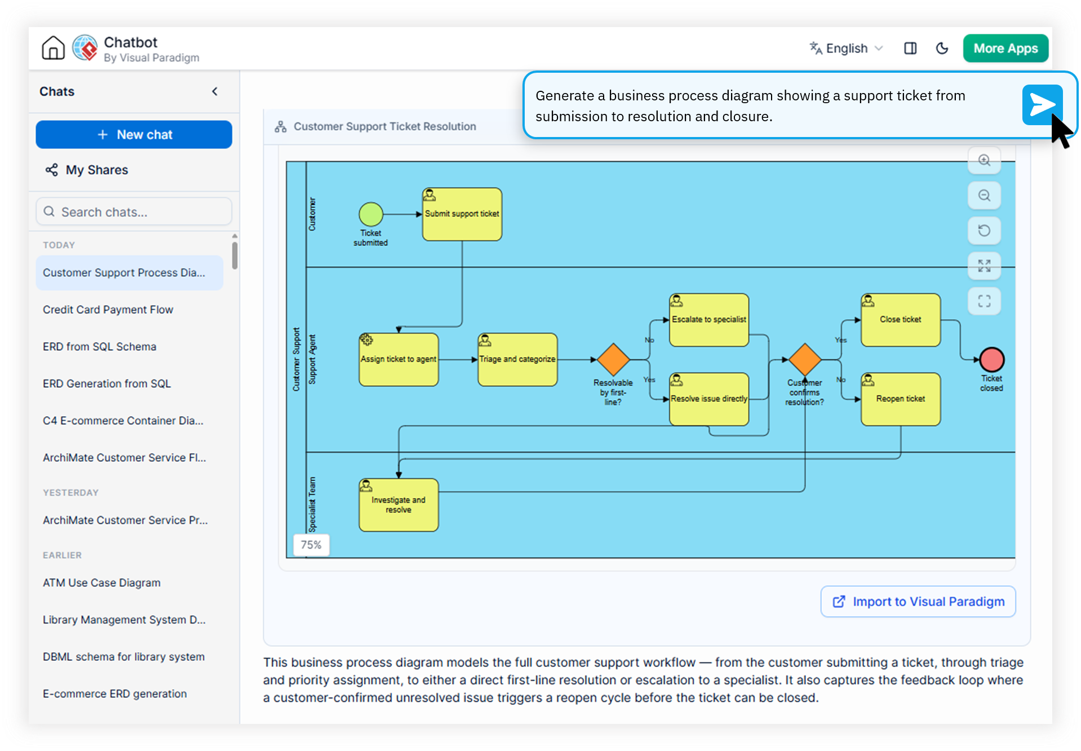
Task: Send the prompt with the arrow button
Action: tap(1042, 105)
